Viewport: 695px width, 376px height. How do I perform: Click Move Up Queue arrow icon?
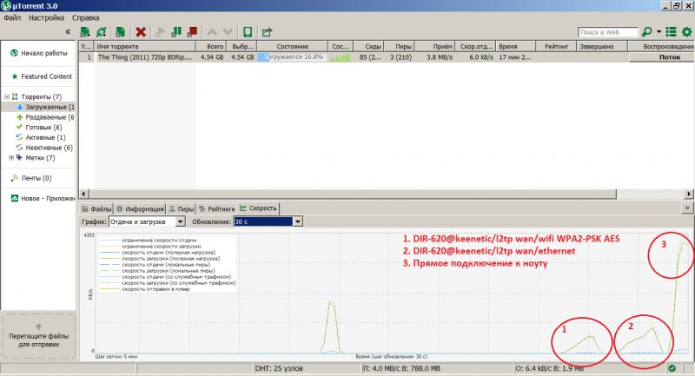212,32
